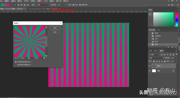
Task: Select 极坐标到平面坐标 radio option
Action: (16, 65)
